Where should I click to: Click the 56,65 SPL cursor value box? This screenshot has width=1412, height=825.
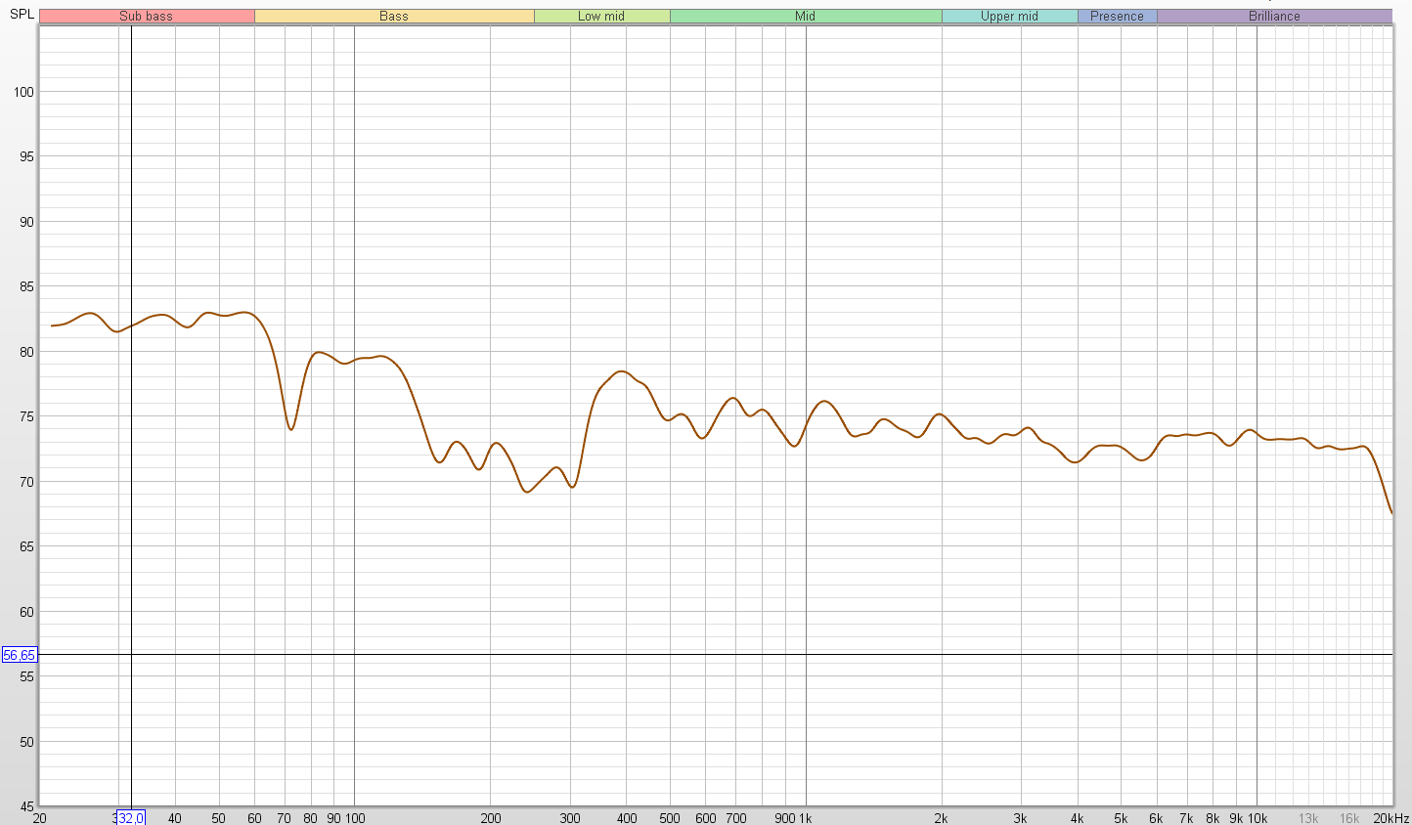[x=20, y=655]
